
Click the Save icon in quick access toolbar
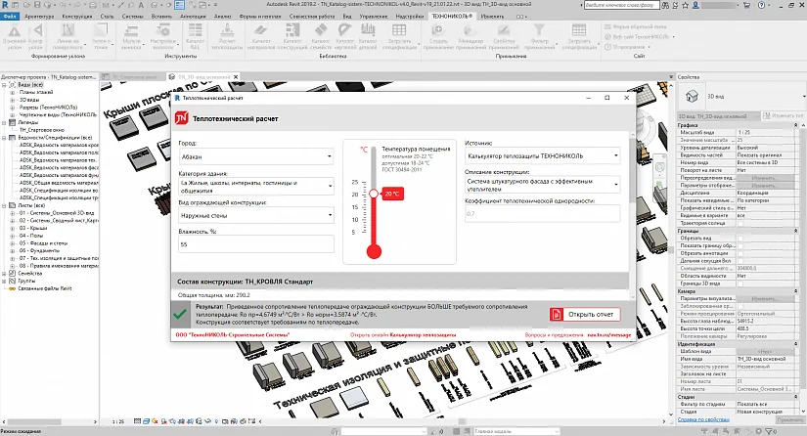tap(38, 5)
